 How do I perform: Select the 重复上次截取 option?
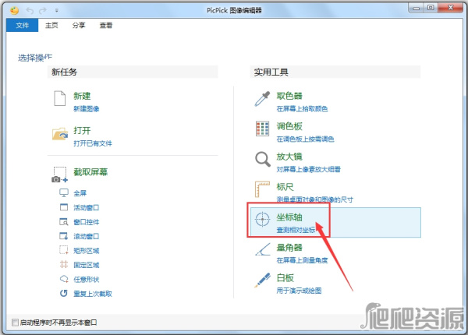93,294
